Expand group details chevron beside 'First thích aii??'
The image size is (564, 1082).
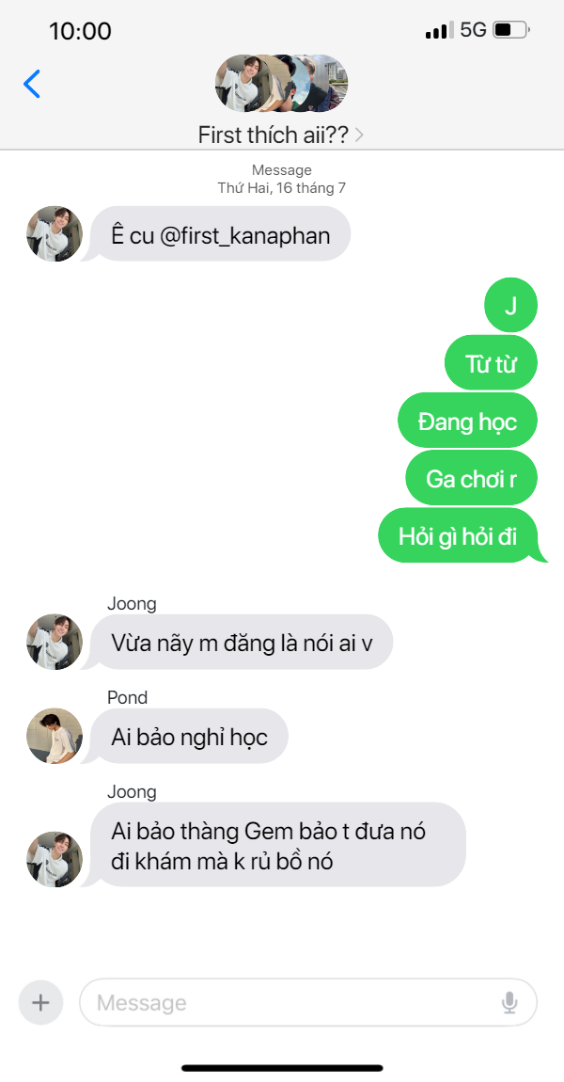pyautogui.click(x=358, y=135)
